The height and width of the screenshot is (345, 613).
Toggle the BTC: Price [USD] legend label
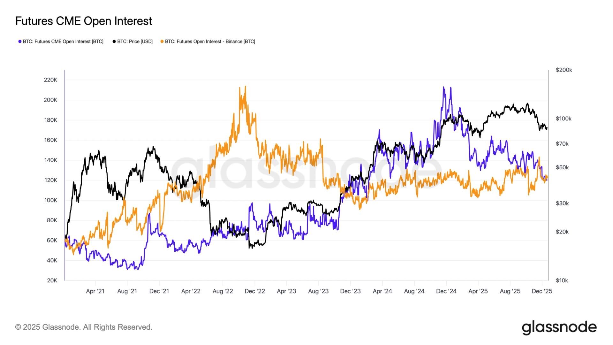click(x=135, y=42)
